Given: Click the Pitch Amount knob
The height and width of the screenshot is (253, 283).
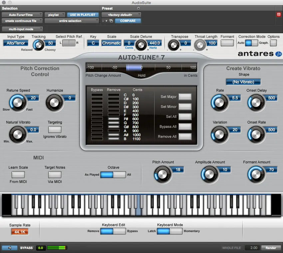Looking at the screenshot, I should point(162,175).
